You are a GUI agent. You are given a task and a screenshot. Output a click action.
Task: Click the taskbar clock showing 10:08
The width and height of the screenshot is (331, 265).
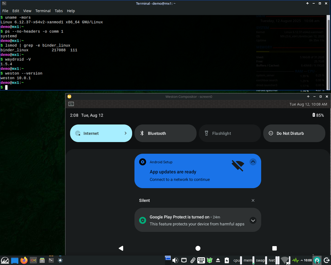pos(308,260)
